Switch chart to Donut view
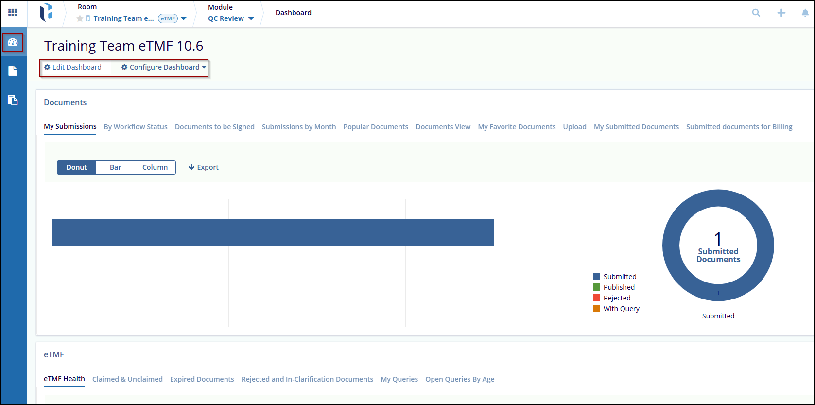 tap(77, 167)
